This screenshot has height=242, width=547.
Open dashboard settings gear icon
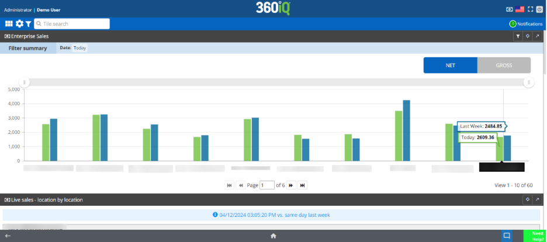[19, 23]
